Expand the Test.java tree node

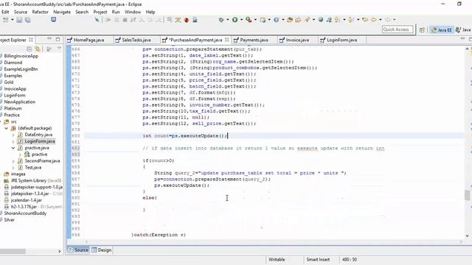tap(13, 168)
